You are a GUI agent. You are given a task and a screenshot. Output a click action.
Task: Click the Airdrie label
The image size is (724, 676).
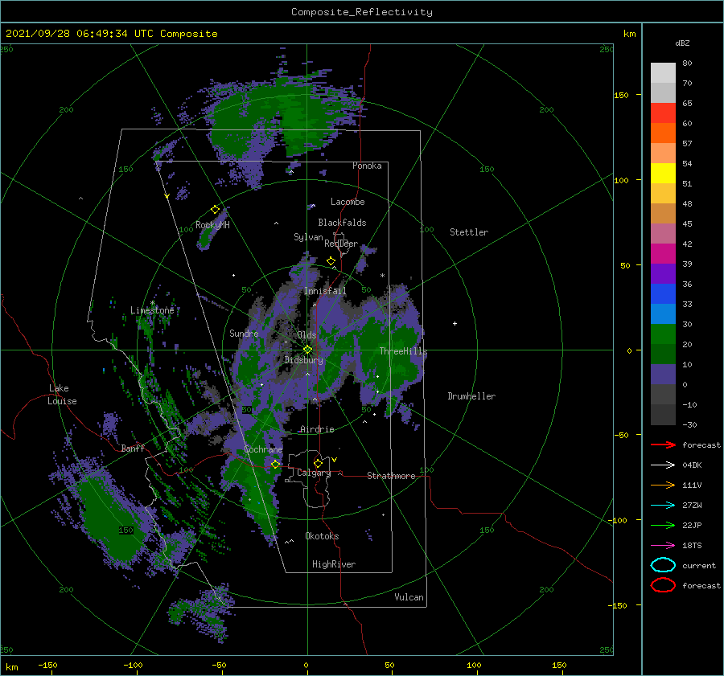[317, 429]
